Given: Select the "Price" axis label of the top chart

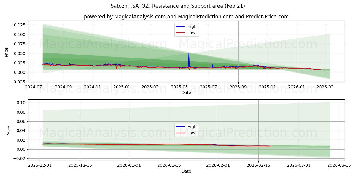Looking at the screenshot, I should 7,52.
